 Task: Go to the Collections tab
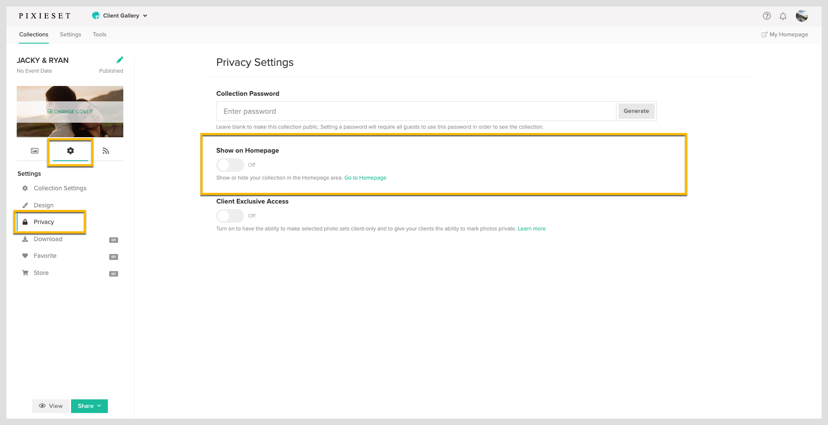34,35
